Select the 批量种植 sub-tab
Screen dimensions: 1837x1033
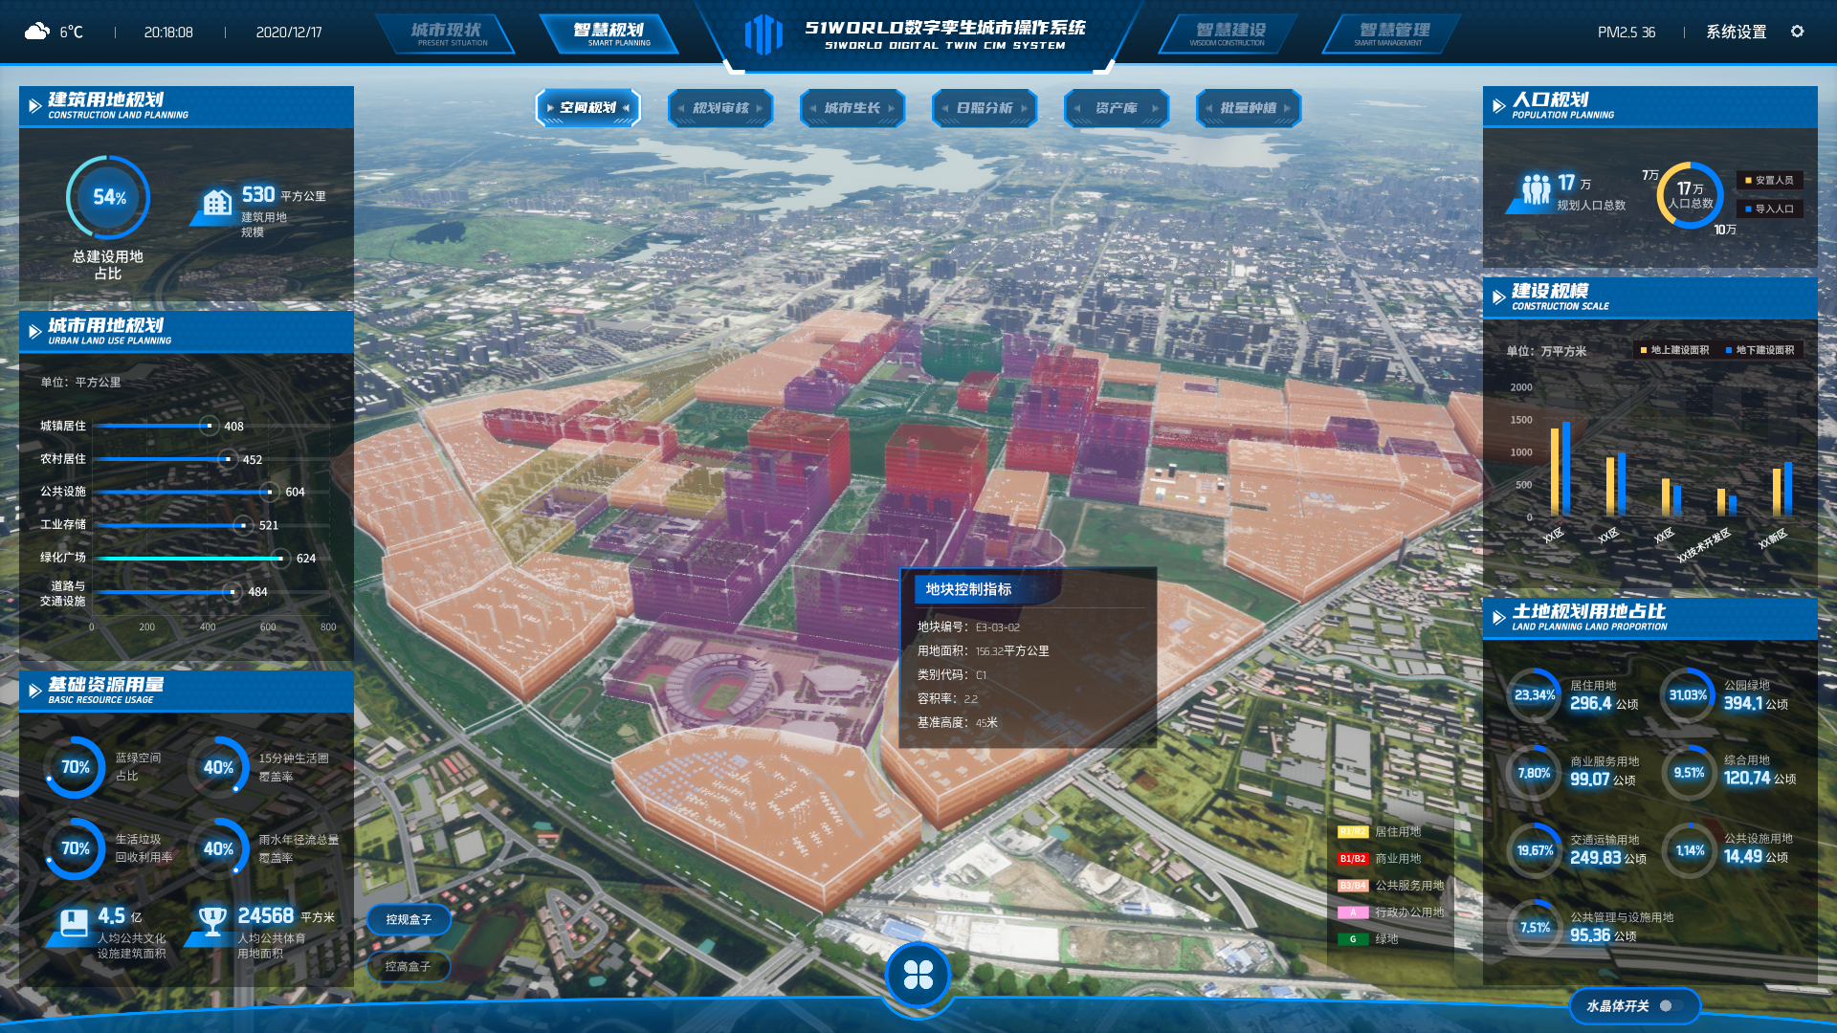point(1249,108)
